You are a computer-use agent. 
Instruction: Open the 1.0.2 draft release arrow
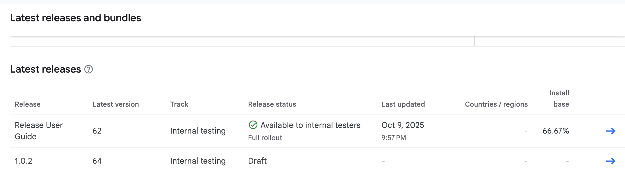611,161
